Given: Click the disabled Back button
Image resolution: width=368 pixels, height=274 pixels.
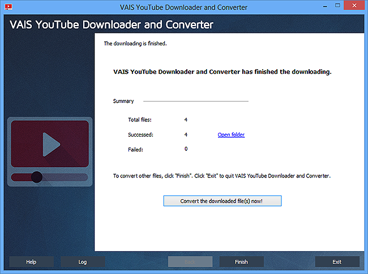Looking at the screenshot, I should coord(190,262).
